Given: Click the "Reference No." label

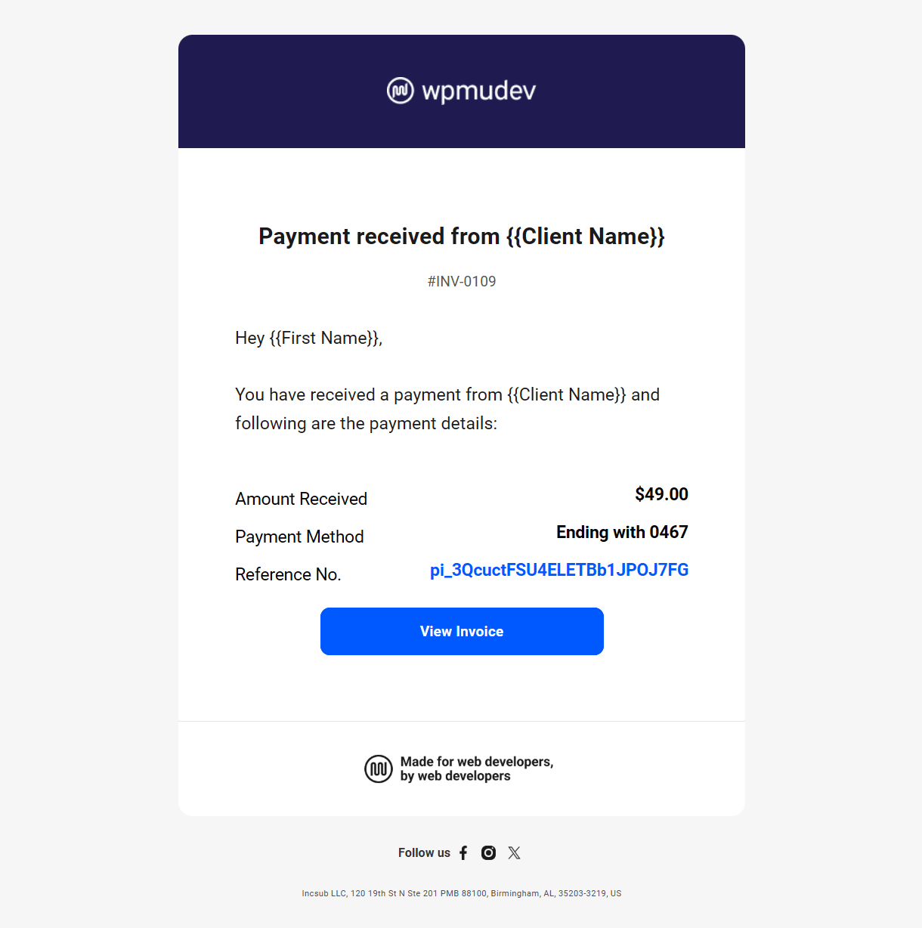Looking at the screenshot, I should click(288, 574).
